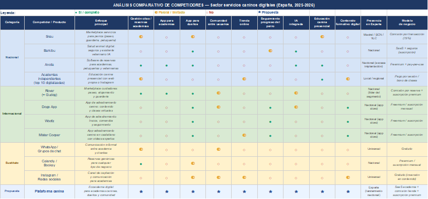Click Plataforma canina's star under Tienda online
Viewport: 428px width, 199px height.
(244, 191)
